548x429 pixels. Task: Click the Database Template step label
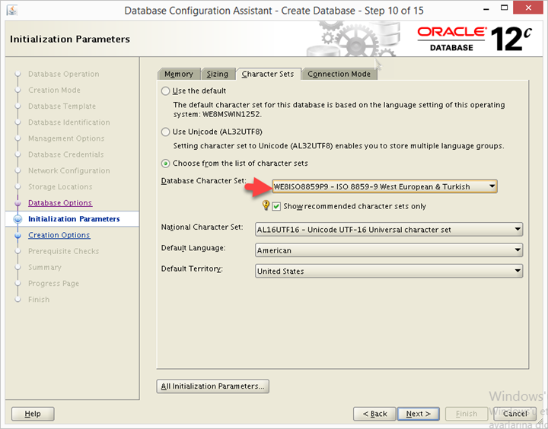[62, 106]
